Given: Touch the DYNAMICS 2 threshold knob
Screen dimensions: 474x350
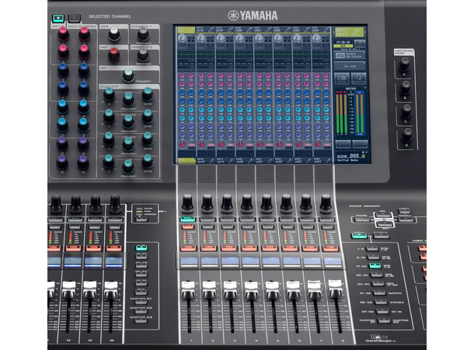Looking at the screenshot, I should [x=143, y=55].
